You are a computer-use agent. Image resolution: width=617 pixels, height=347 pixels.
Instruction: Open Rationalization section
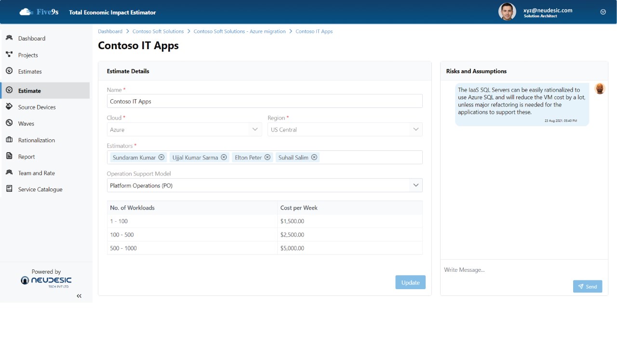pyautogui.click(x=37, y=140)
